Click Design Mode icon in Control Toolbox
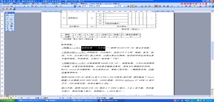The height and width of the screenshot is (102, 214). [x=7, y=15]
